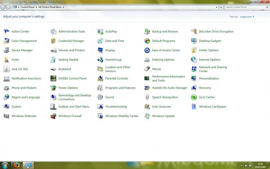The width and height of the screenshot is (270, 169).
Task: Open the Getting Started link
Action: 68,59
